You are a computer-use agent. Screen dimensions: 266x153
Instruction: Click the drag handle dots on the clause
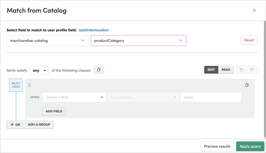pyautogui.click(x=29, y=85)
